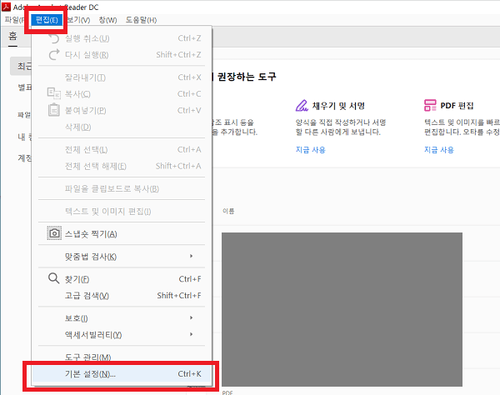Click 잘라내기(T) menu entry
The image size is (500, 395).
pyautogui.click(x=122, y=77)
